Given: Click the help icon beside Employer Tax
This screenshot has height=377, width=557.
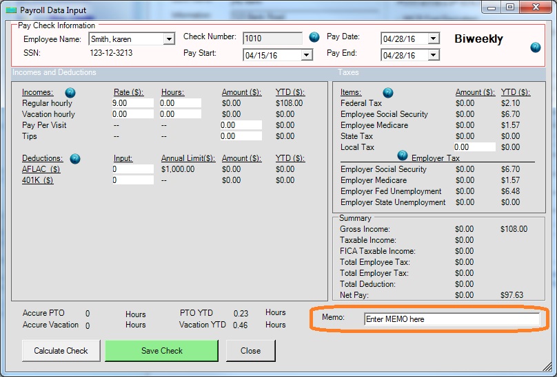Looking at the screenshot, I should coord(403,155).
